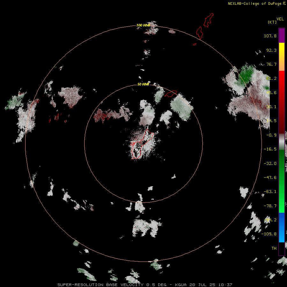Click the 61.2 velocity scale value
Image resolution: width=287 pixels, height=287 pixels.
click(271, 78)
